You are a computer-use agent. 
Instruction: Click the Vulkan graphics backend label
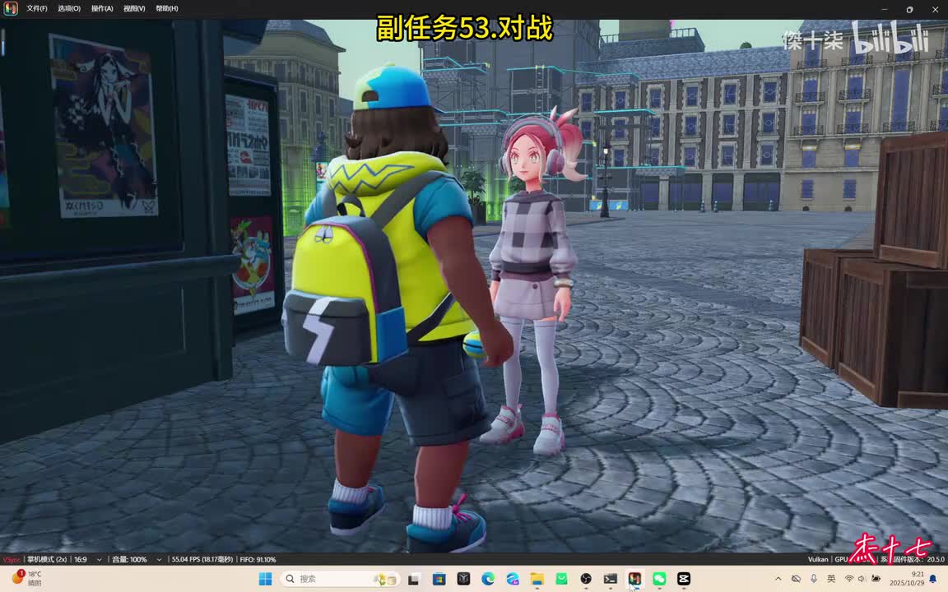817,559
